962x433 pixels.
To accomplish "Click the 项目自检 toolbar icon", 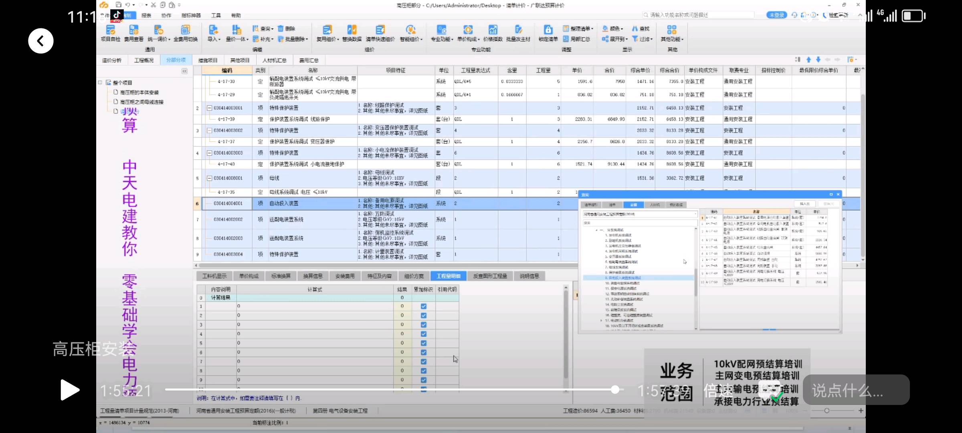I will tap(111, 30).
